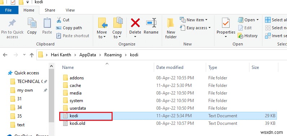Sort files by Name column
Image resolution: width=287 pixels, height=136 pixels.
click(68, 67)
